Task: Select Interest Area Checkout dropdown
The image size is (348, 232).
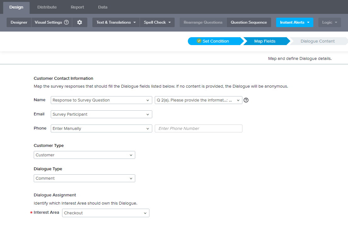Action: (106, 213)
